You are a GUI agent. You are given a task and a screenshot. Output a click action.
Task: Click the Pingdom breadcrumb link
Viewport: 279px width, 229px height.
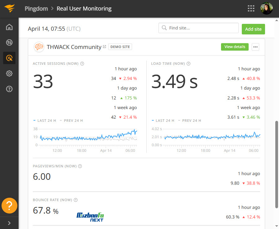[36, 9]
